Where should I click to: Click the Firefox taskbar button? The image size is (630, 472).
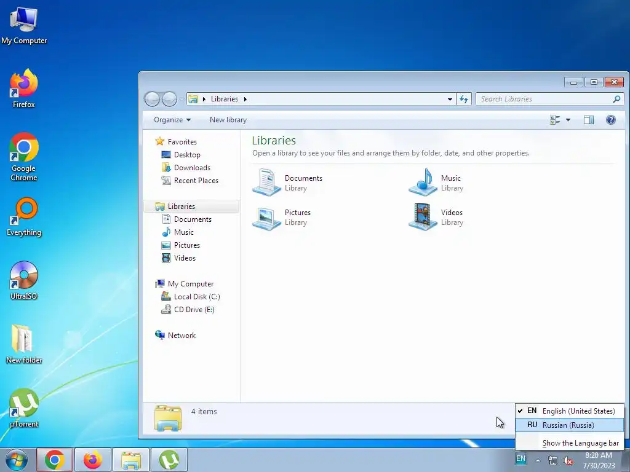[92, 460]
